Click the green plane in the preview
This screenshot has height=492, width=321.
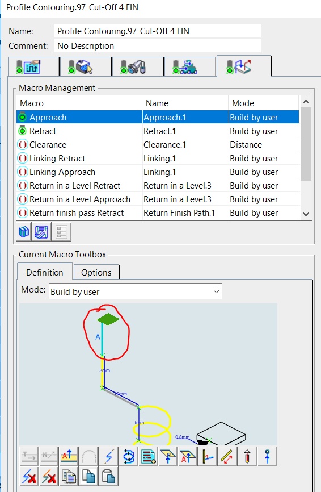(x=108, y=319)
